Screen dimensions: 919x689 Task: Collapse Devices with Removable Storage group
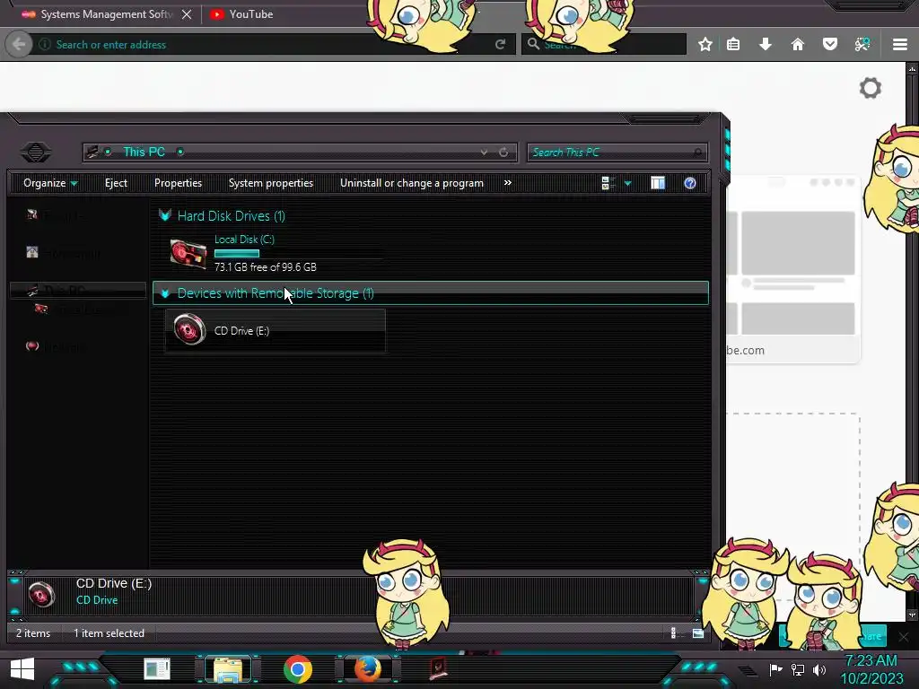point(165,293)
